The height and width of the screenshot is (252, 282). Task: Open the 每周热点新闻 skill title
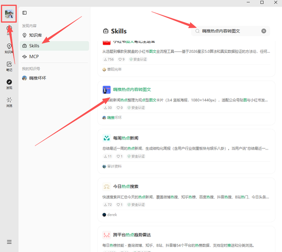point(126,138)
